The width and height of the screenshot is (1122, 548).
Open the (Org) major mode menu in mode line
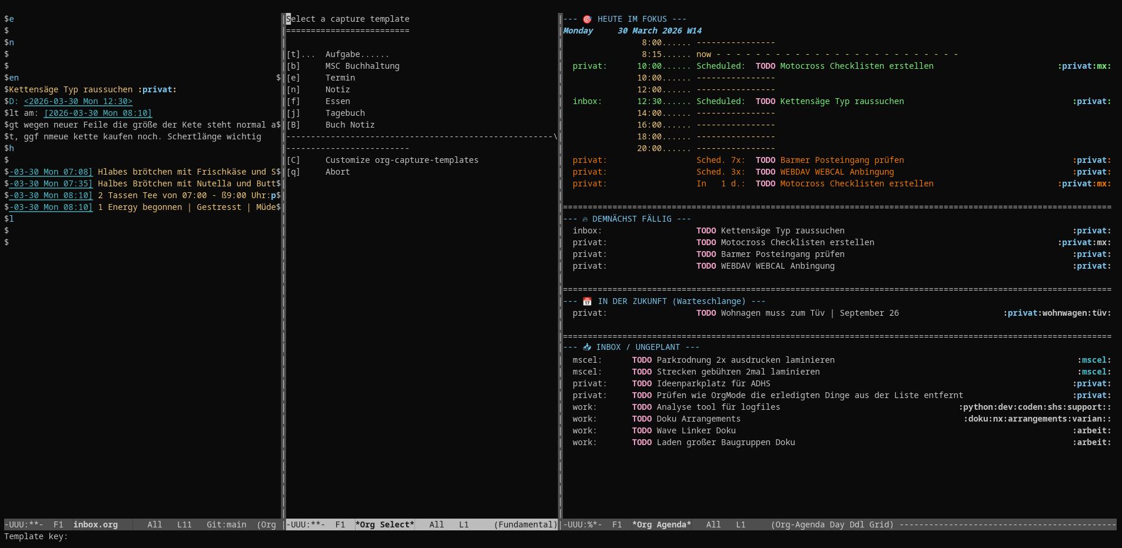click(267, 524)
